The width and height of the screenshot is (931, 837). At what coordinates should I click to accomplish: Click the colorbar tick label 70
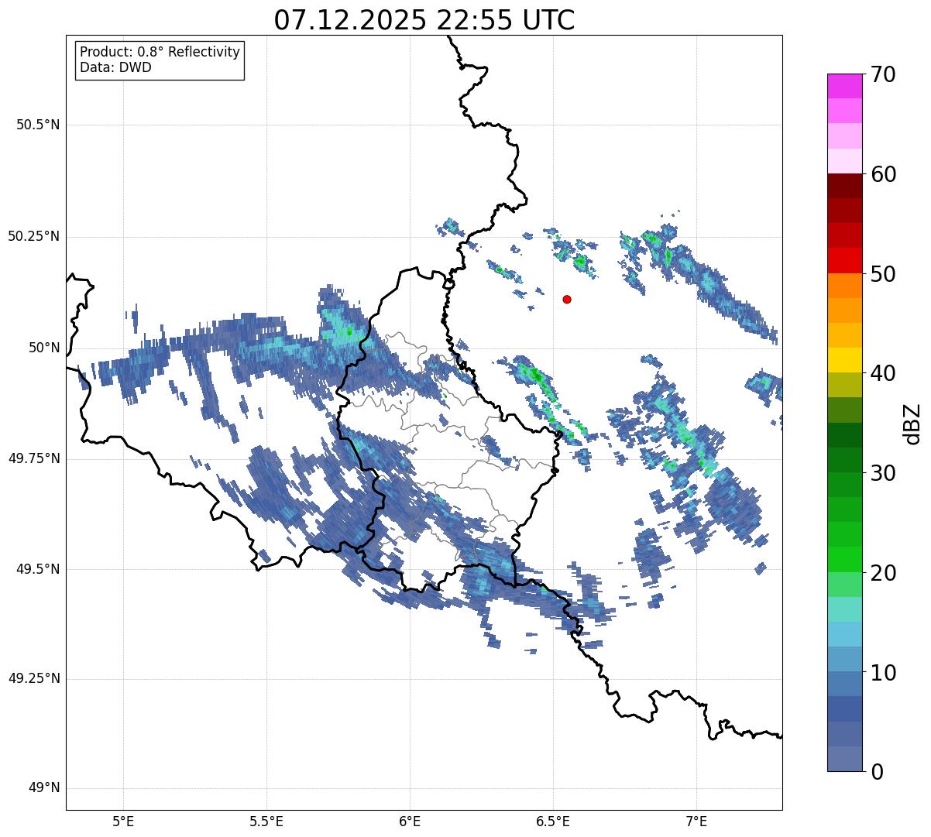(883, 74)
